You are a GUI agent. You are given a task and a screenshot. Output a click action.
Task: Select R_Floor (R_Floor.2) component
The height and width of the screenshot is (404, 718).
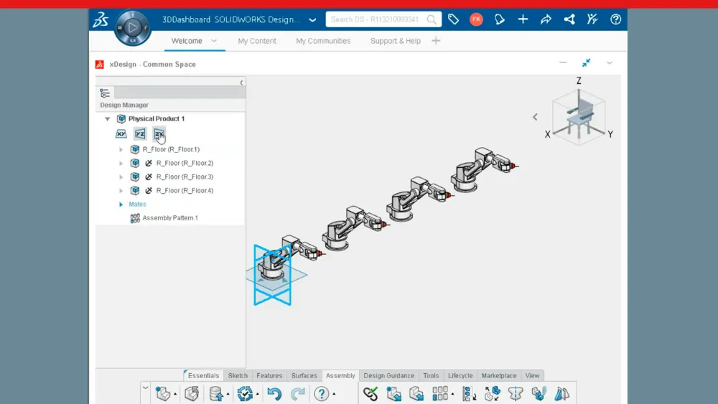185,163
